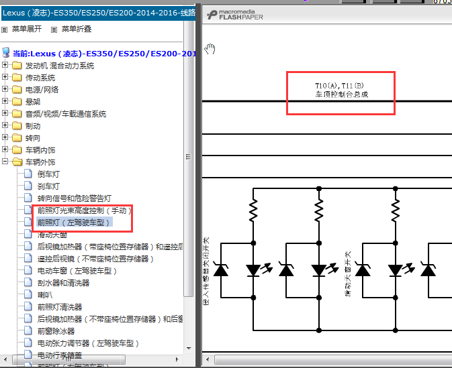
Task: Click the computer icon beside 当前:Lexus
Action: 6,53
